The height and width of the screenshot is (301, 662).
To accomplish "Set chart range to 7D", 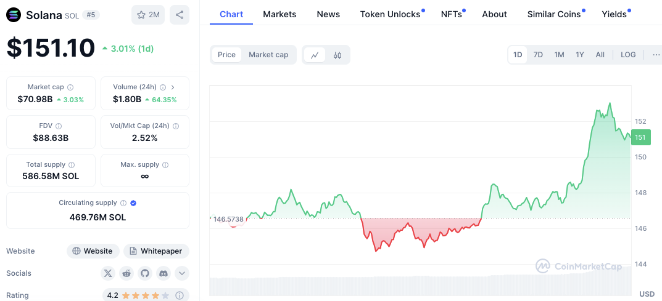I will (x=538, y=55).
